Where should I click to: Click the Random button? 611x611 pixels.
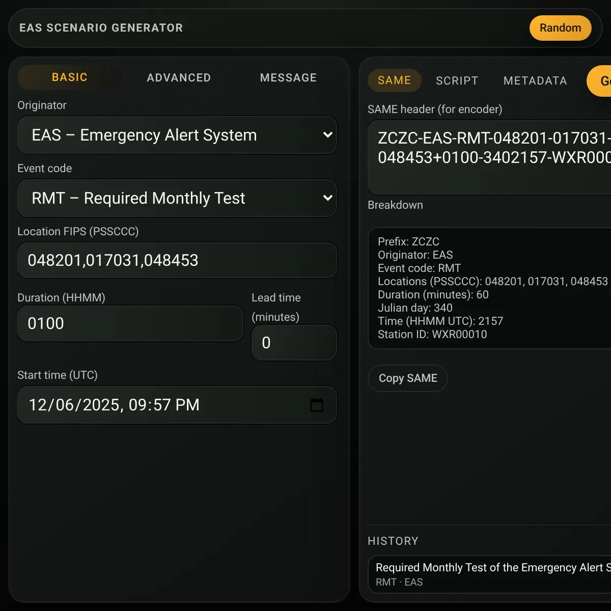pos(560,28)
